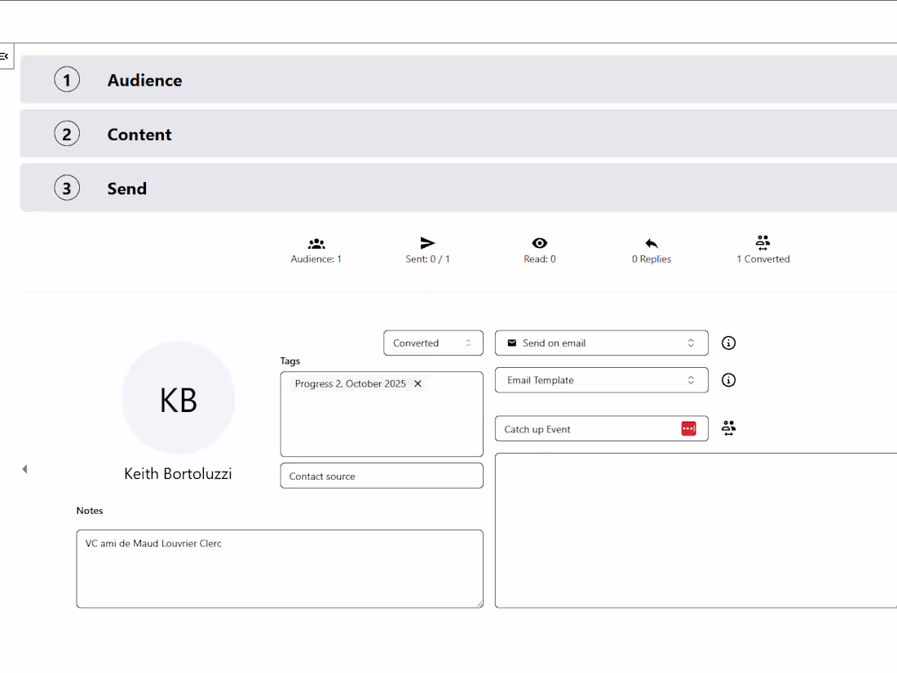
Task: Collapse the left sidebar with the small arrow
Action: click(x=24, y=468)
